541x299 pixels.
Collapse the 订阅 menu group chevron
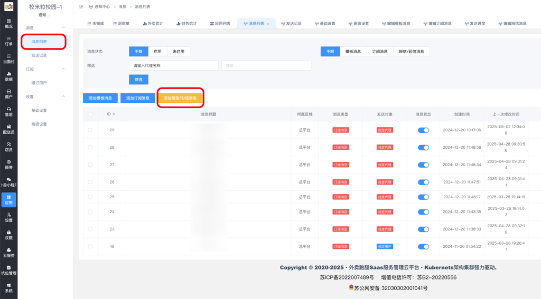(63, 69)
